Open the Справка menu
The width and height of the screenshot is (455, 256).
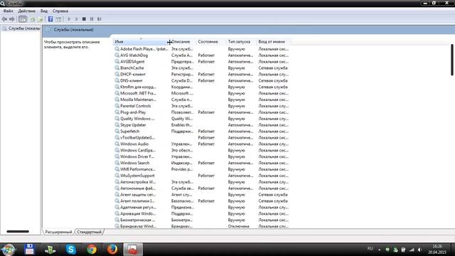pyautogui.click(x=60, y=11)
